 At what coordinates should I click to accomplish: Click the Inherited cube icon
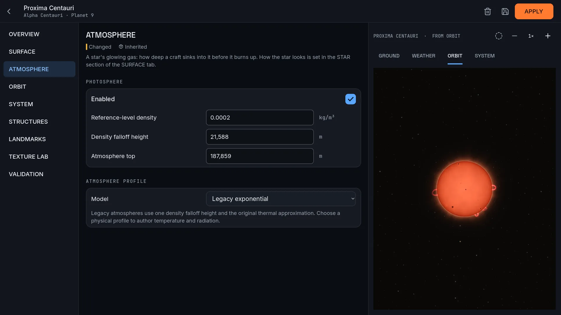(121, 47)
